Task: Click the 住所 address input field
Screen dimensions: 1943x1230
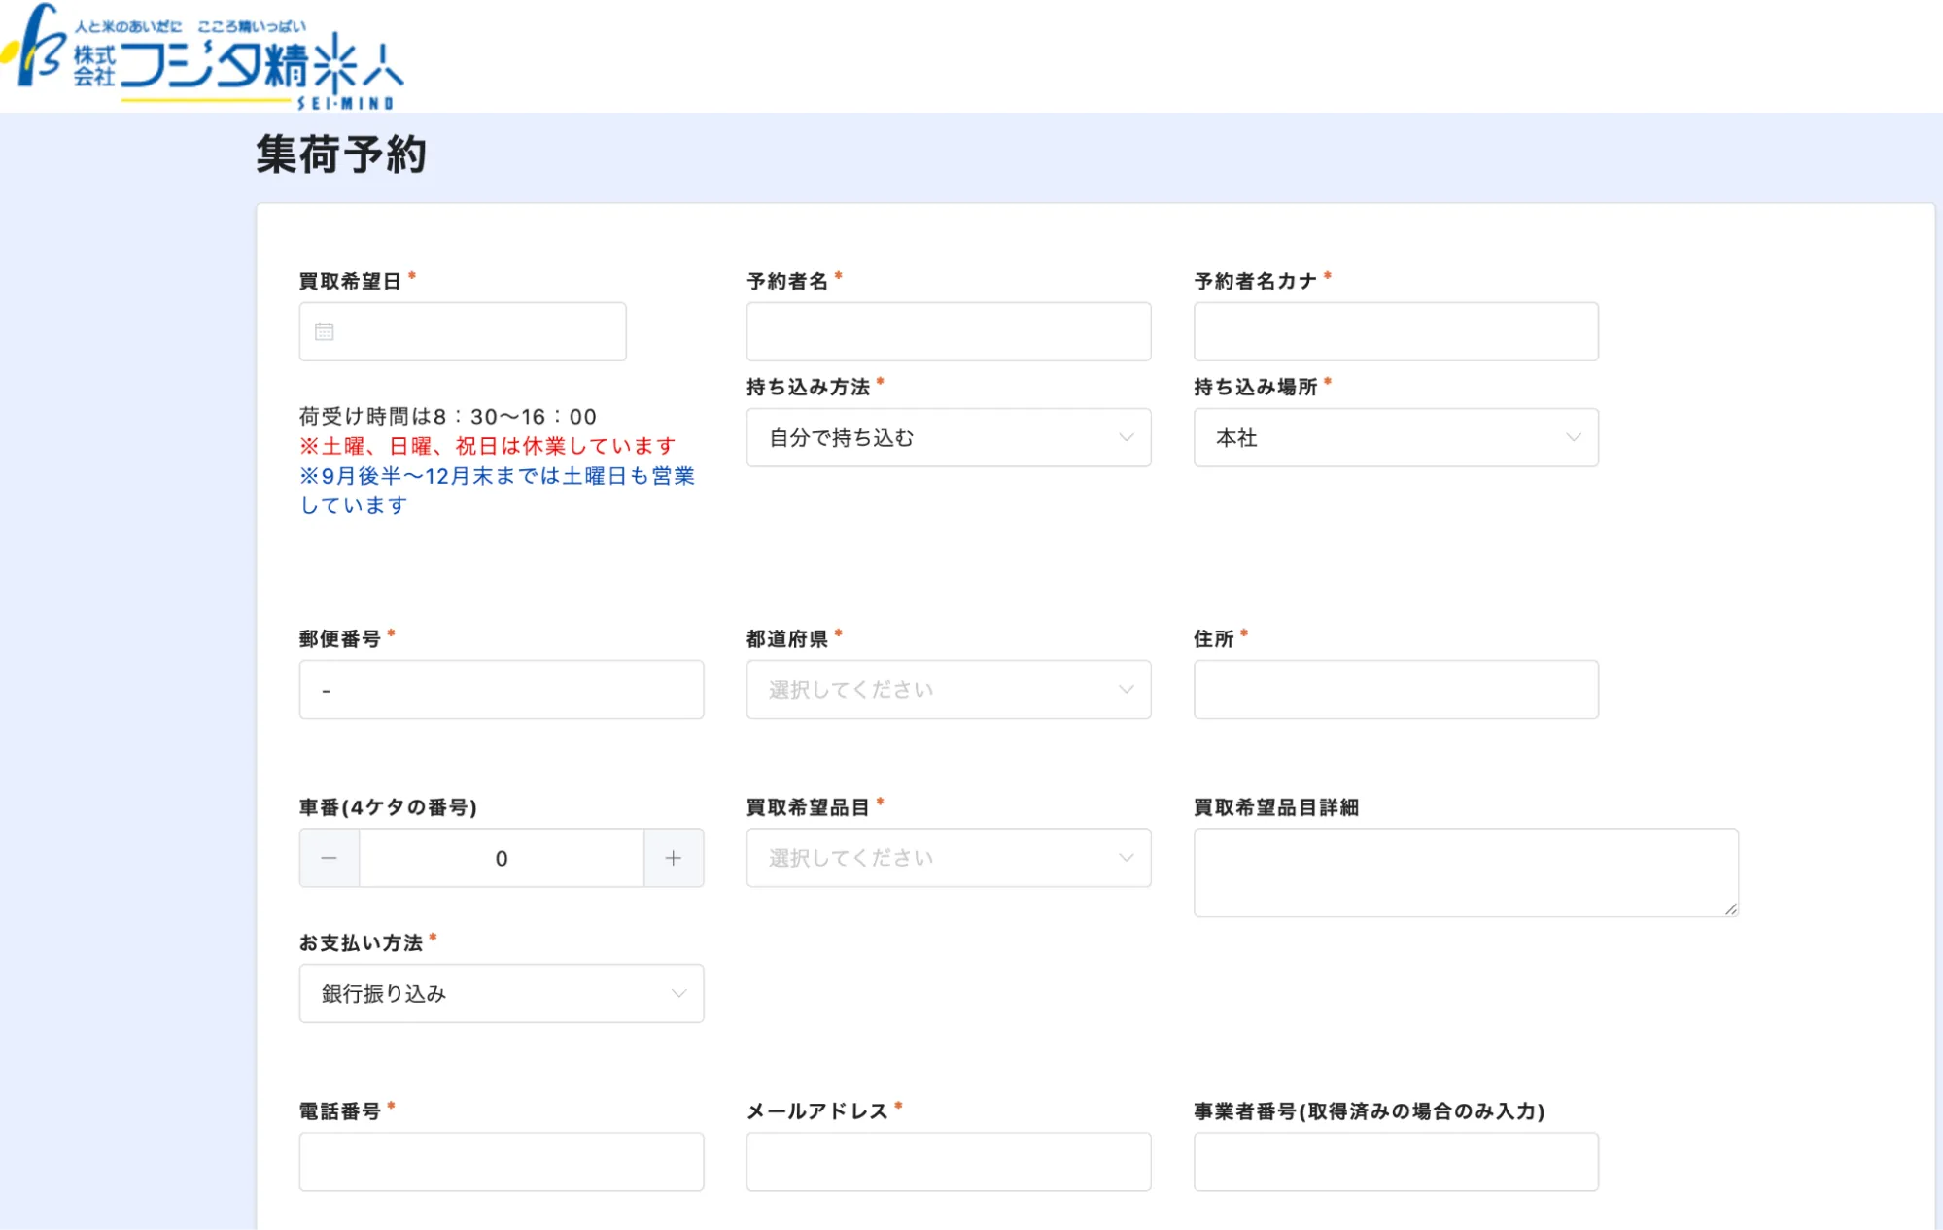Action: click(x=1395, y=690)
